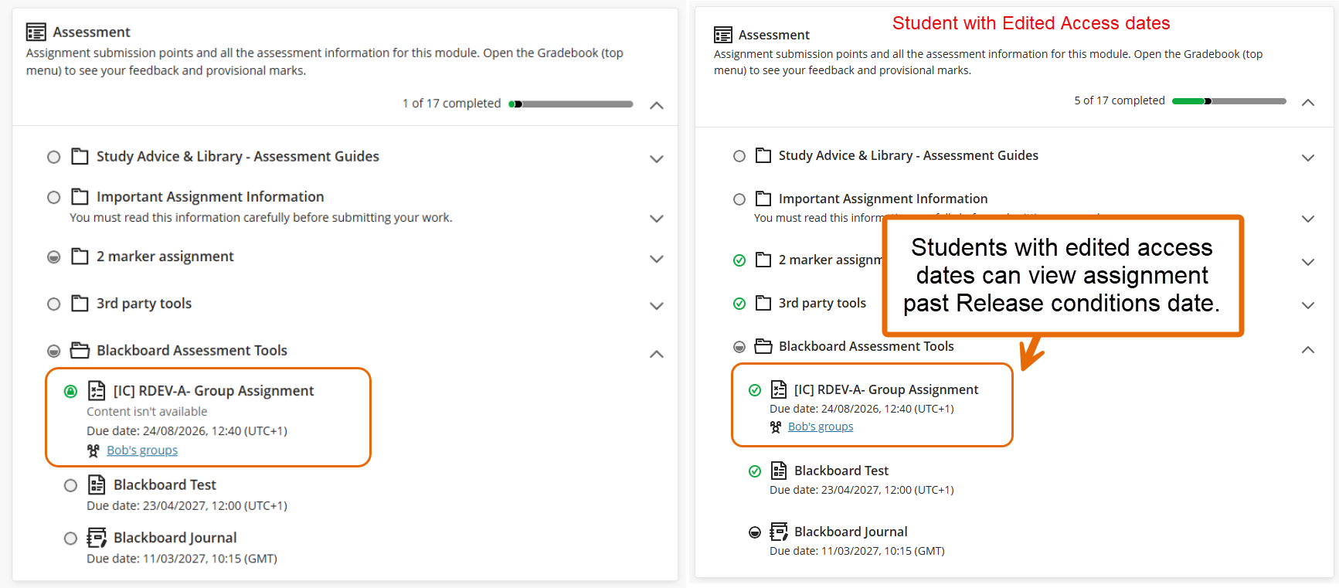The height and width of the screenshot is (588, 1339).
Task: Click folder icon beside 2 marker assignment, right panel
Action: tap(763, 260)
